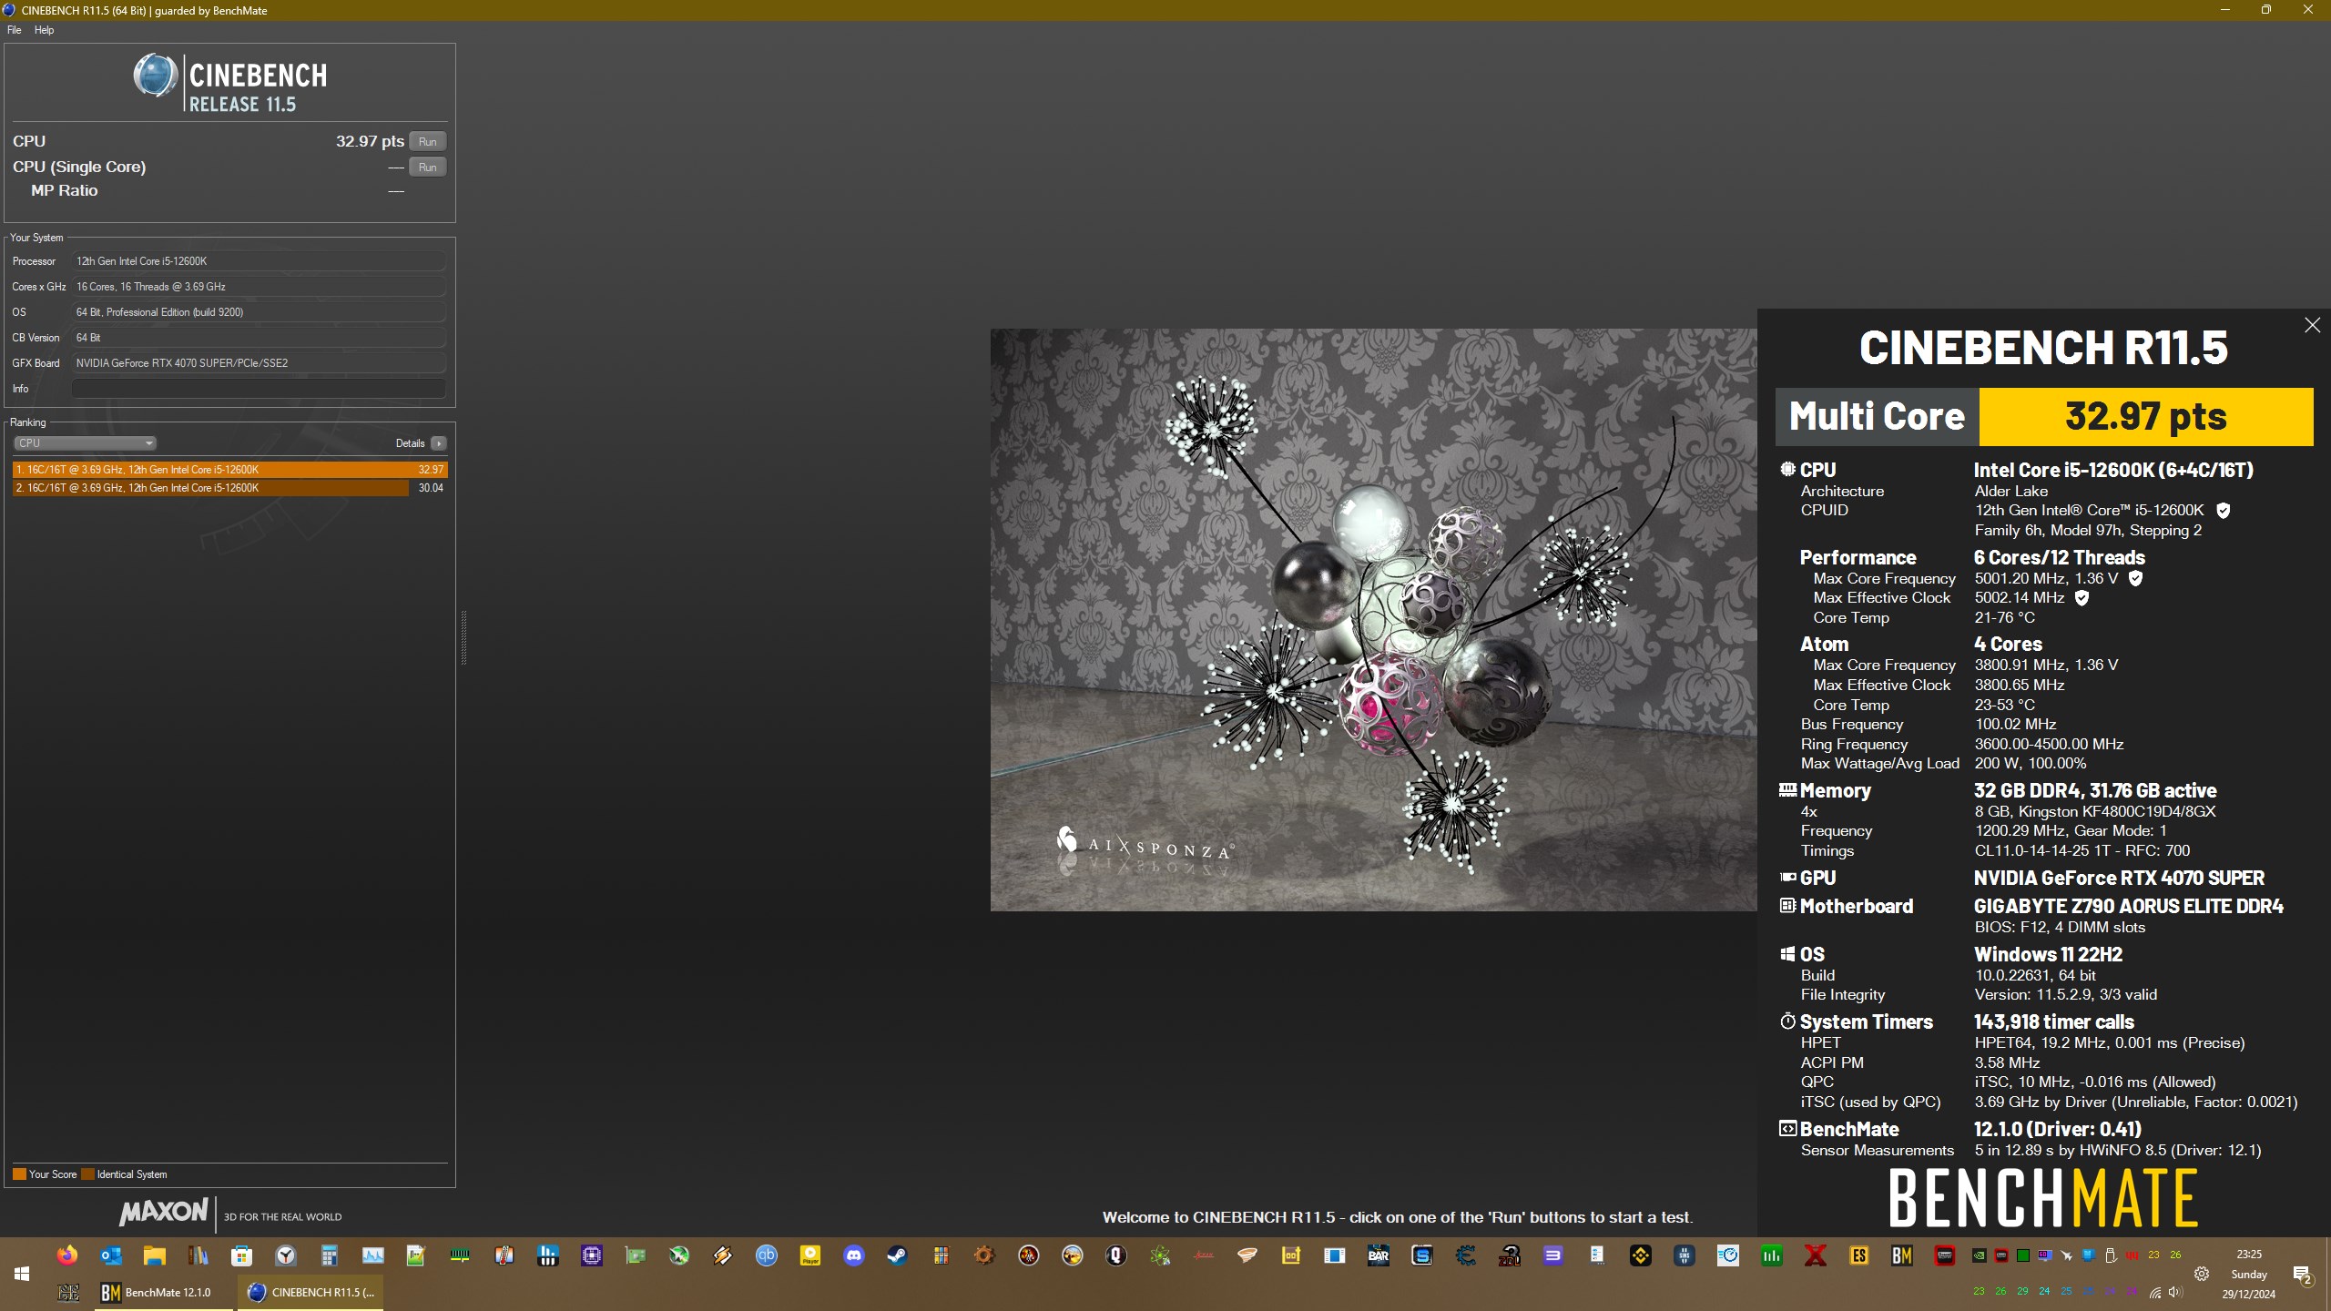Open the taskbar clock and date

[2248, 1275]
